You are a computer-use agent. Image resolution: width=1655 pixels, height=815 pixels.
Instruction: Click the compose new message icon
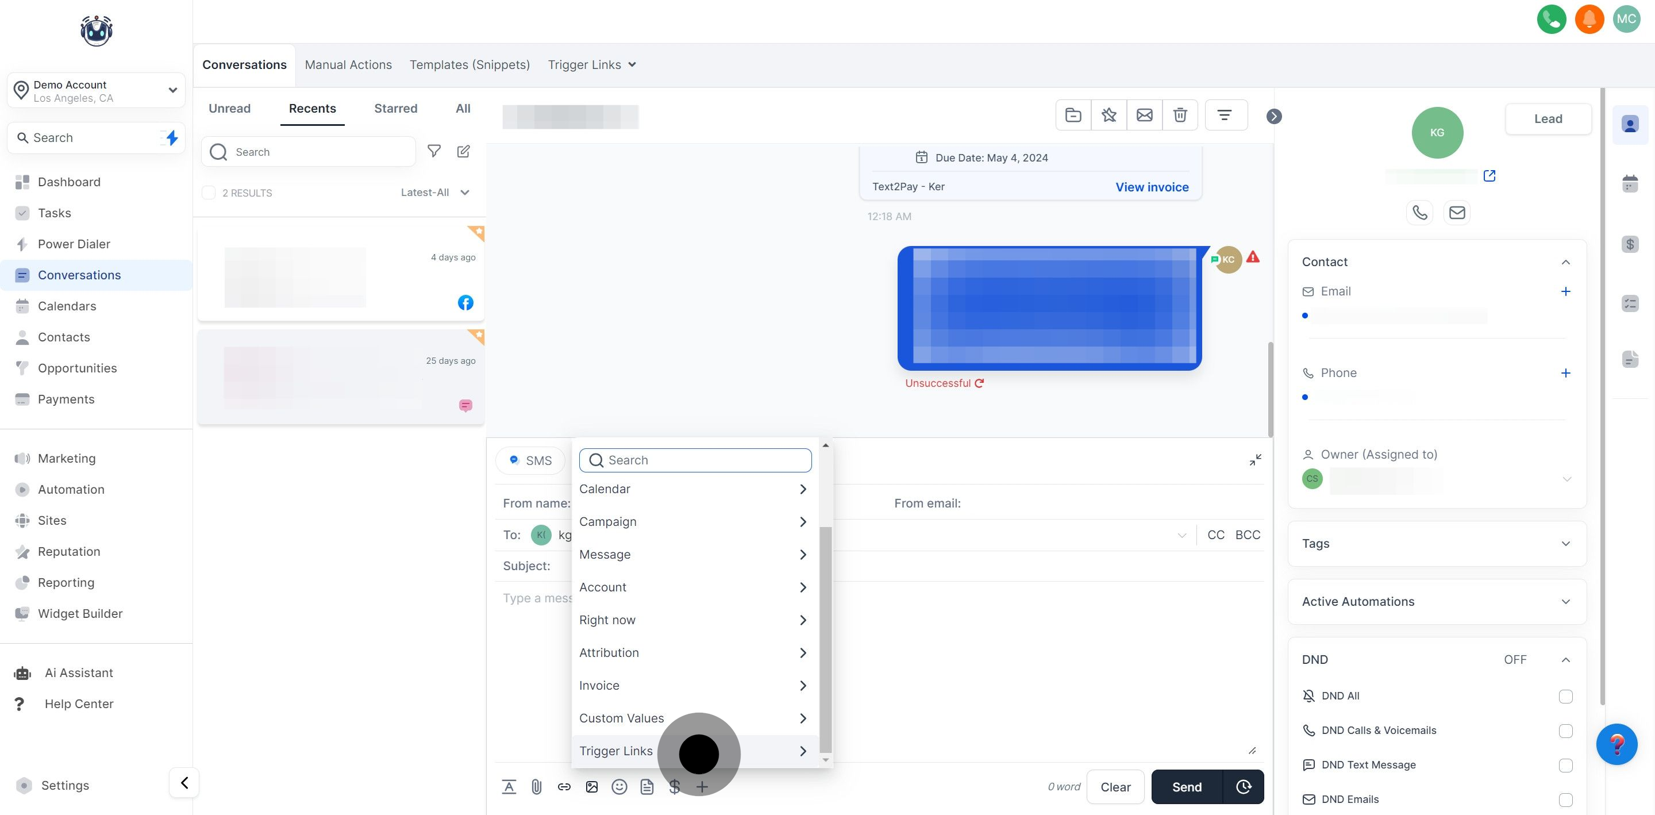pyautogui.click(x=463, y=151)
